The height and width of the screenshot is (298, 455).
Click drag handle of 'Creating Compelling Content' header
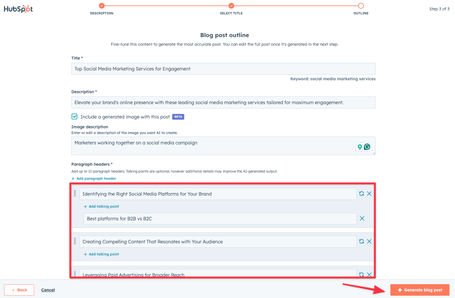(x=75, y=241)
